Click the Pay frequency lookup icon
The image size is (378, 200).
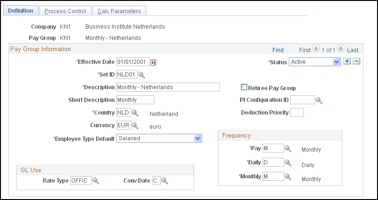[288, 149]
